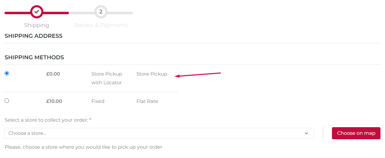Click the chevron arrow in store dropdown
Viewport: 385px width, 158px height.
[x=306, y=133]
